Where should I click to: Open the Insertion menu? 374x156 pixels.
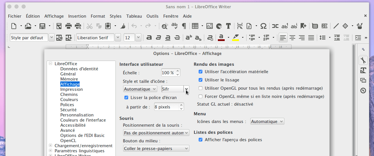(77, 16)
